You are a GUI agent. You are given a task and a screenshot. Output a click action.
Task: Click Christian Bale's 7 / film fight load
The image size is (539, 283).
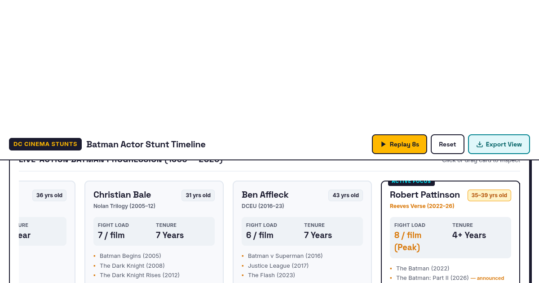(111, 235)
